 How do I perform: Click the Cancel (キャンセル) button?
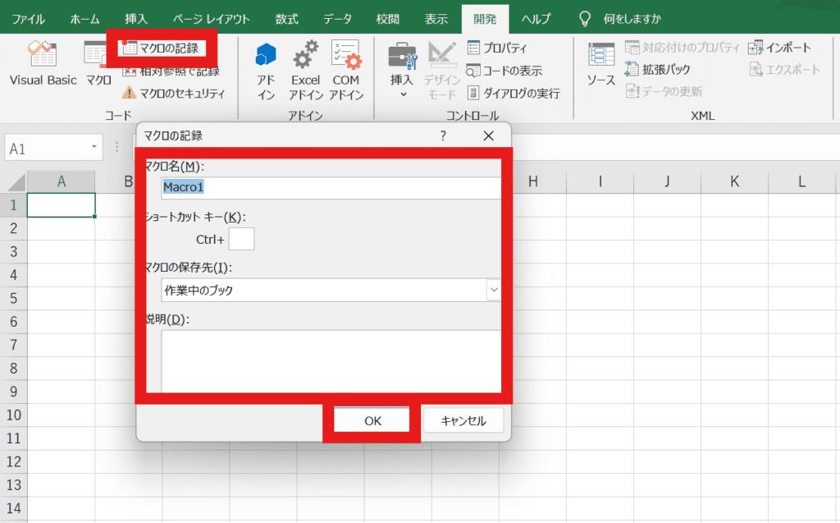pyautogui.click(x=463, y=420)
